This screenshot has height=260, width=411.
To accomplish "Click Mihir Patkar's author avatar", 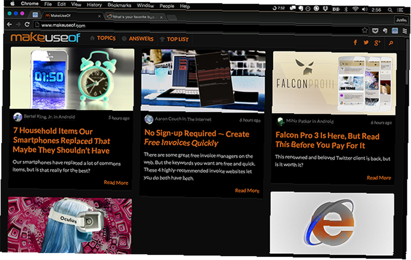I will pos(280,121).
